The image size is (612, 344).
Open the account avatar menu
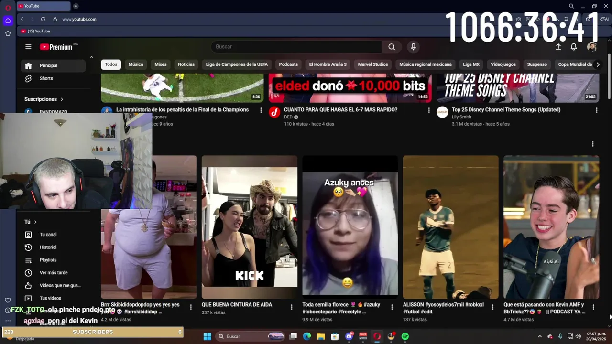click(592, 47)
